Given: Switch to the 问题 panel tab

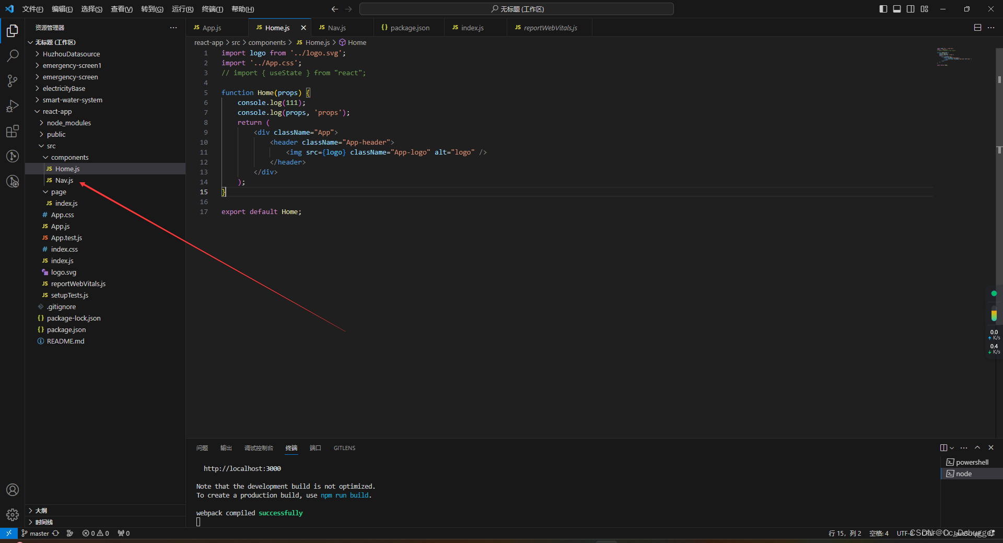Looking at the screenshot, I should 202,448.
